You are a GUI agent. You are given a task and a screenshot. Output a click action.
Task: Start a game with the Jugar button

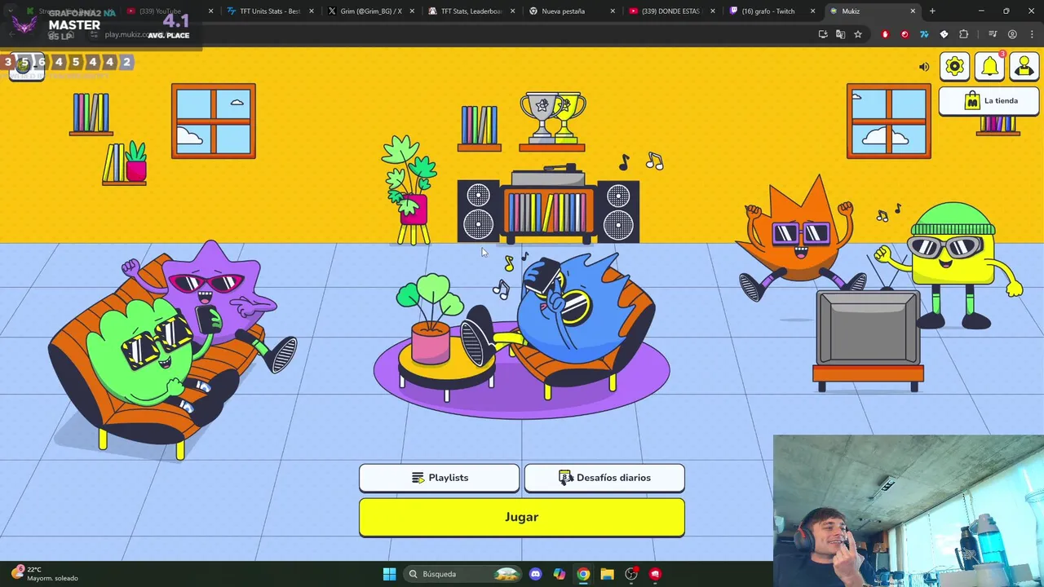coord(522,517)
